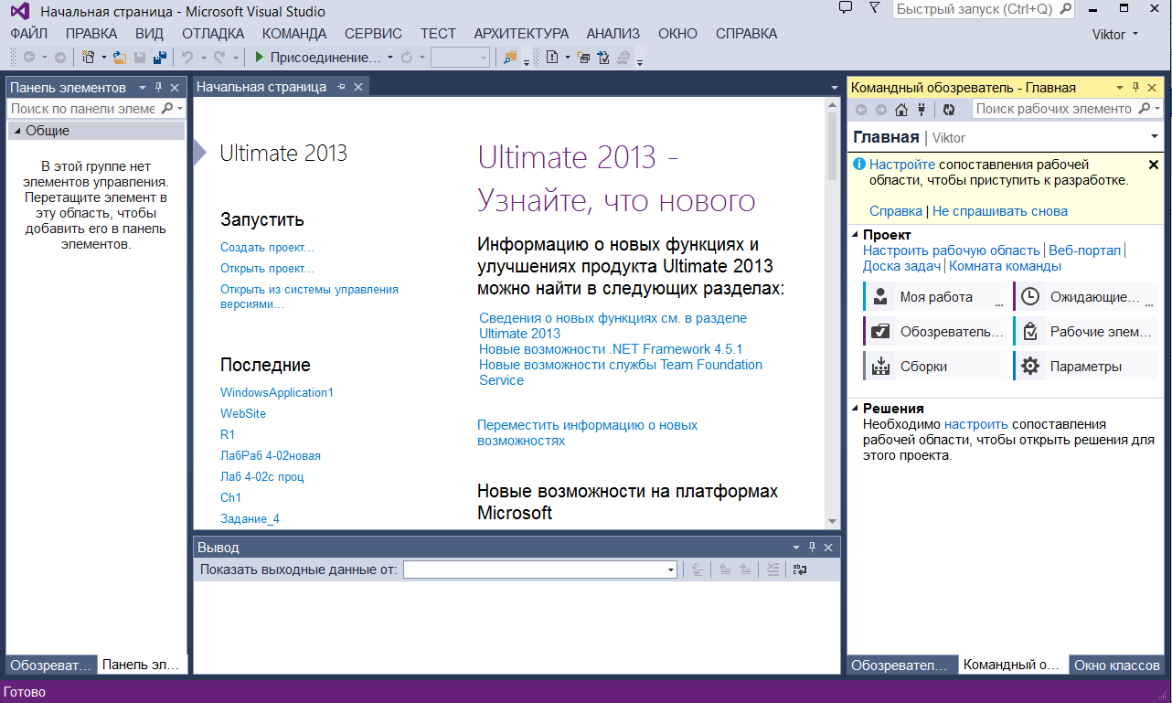This screenshot has width=1172, height=703.
Task: Click the Комната команды link
Action: (x=1006, y=267)
